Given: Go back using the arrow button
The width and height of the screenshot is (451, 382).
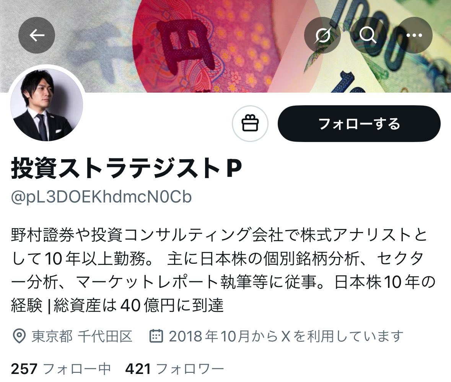Looking at the screenshot, I should tap(36, 35).
